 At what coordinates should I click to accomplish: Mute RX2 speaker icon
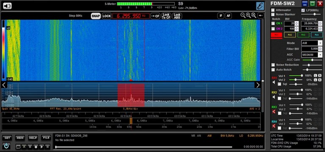(x=274, y=97)
